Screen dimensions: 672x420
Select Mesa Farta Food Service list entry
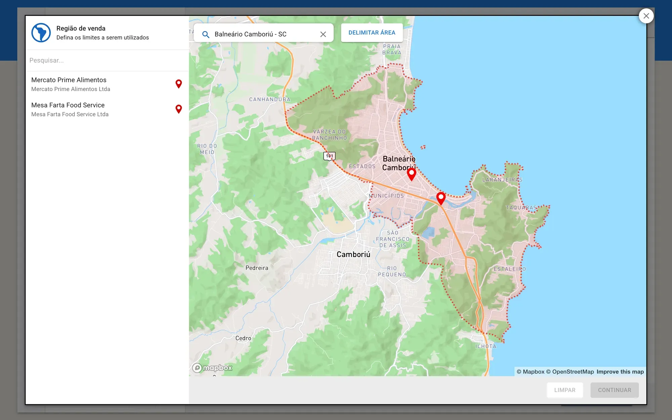click(x=107, y=109)
